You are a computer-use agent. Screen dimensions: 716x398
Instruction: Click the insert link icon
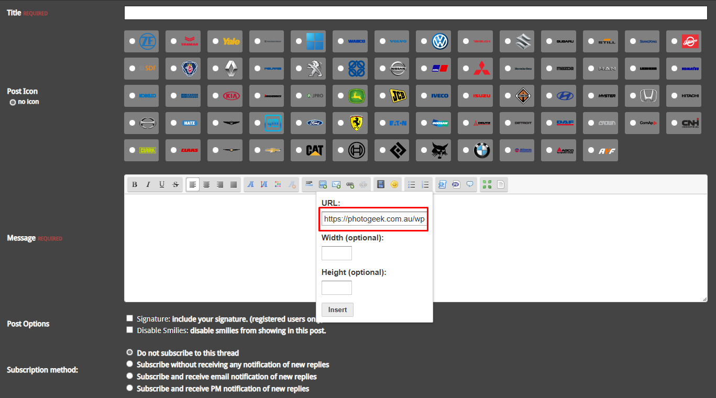pyautogui.click(x=350, y=184)
